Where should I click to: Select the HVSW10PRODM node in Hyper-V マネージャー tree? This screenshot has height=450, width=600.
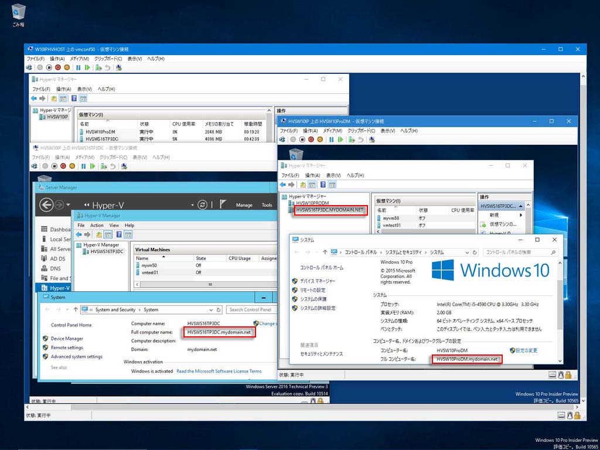pyautogui.click(x=312, y=203)
